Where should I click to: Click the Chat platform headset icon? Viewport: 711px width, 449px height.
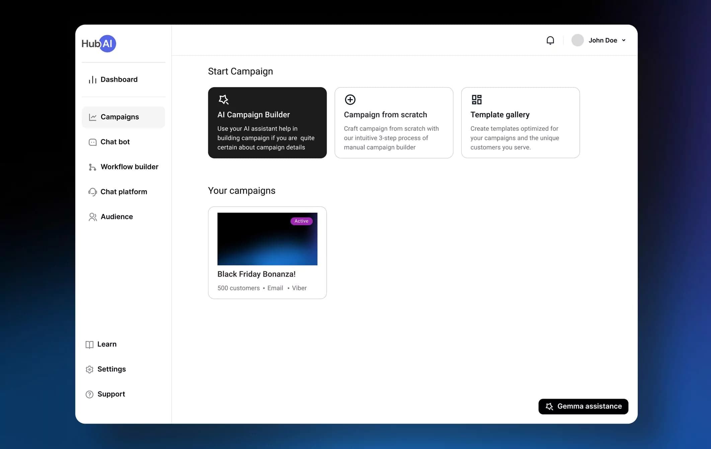click(x=92, y=192)
